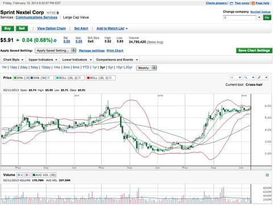
Task: Open the Comparisons and Events menu
Action: pos(117,60)
